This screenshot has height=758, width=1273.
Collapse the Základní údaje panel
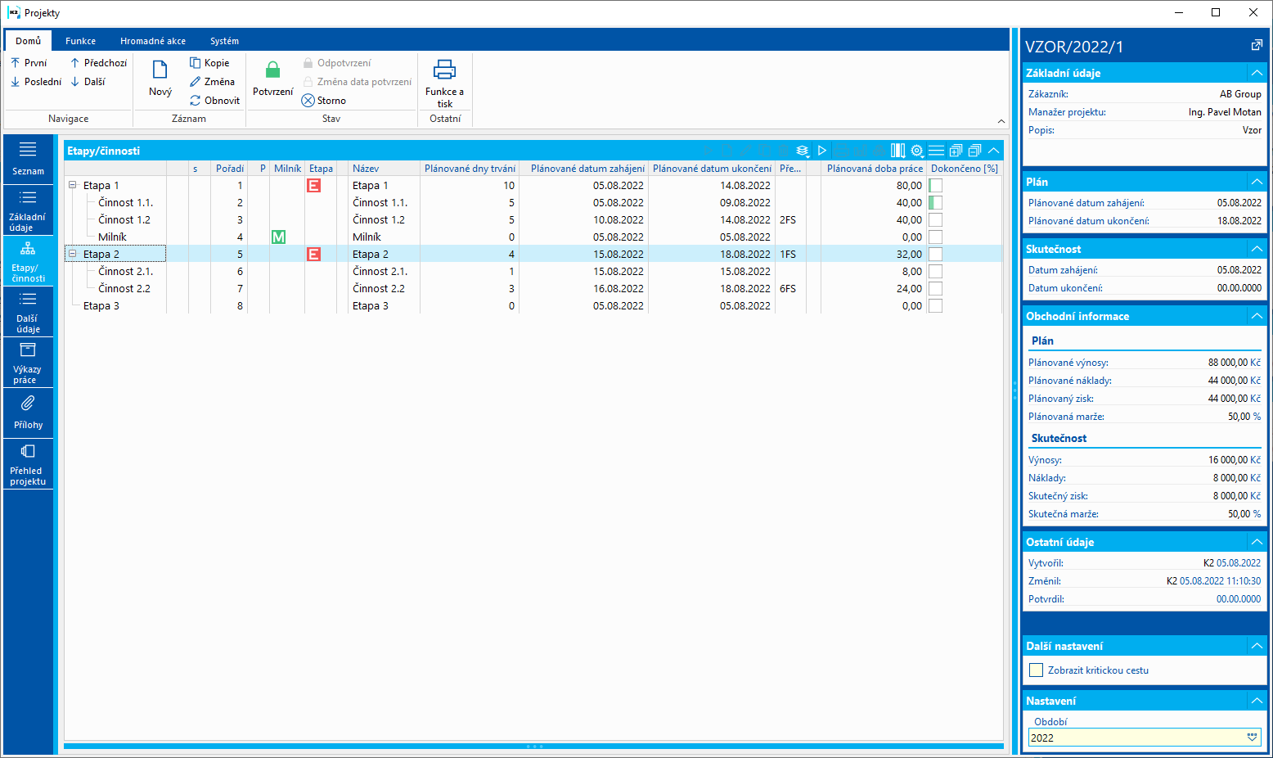[x=1257, y=73]
